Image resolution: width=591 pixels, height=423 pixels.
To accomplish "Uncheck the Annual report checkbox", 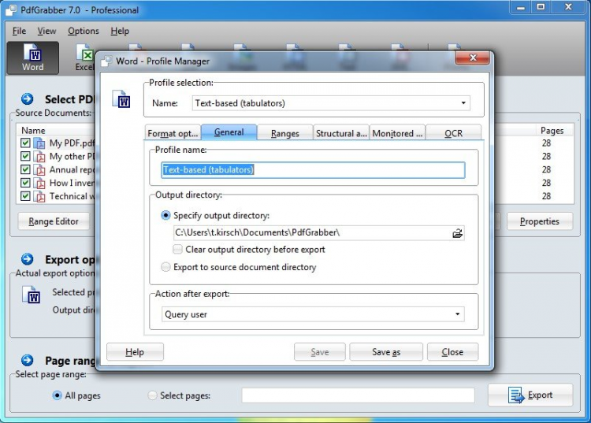I will click(25, 169).
